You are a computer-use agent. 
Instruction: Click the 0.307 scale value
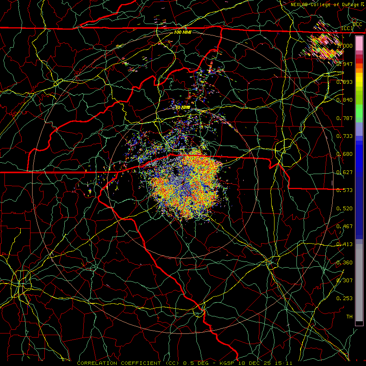(x=344, y=280)
